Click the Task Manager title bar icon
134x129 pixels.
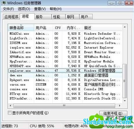point(4,3)
